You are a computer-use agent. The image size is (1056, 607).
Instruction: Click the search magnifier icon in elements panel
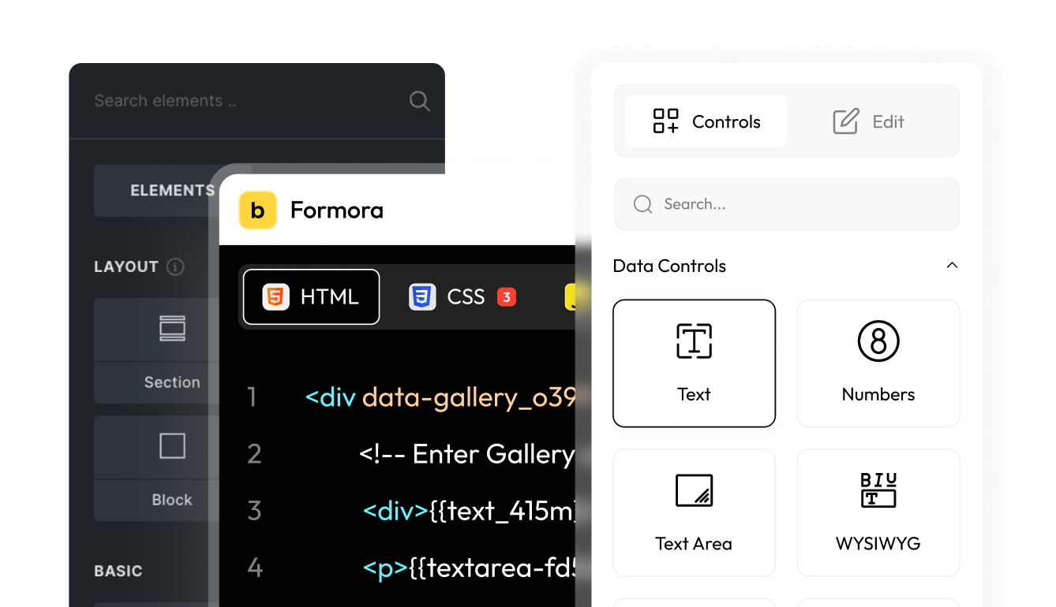pos(419,101)
